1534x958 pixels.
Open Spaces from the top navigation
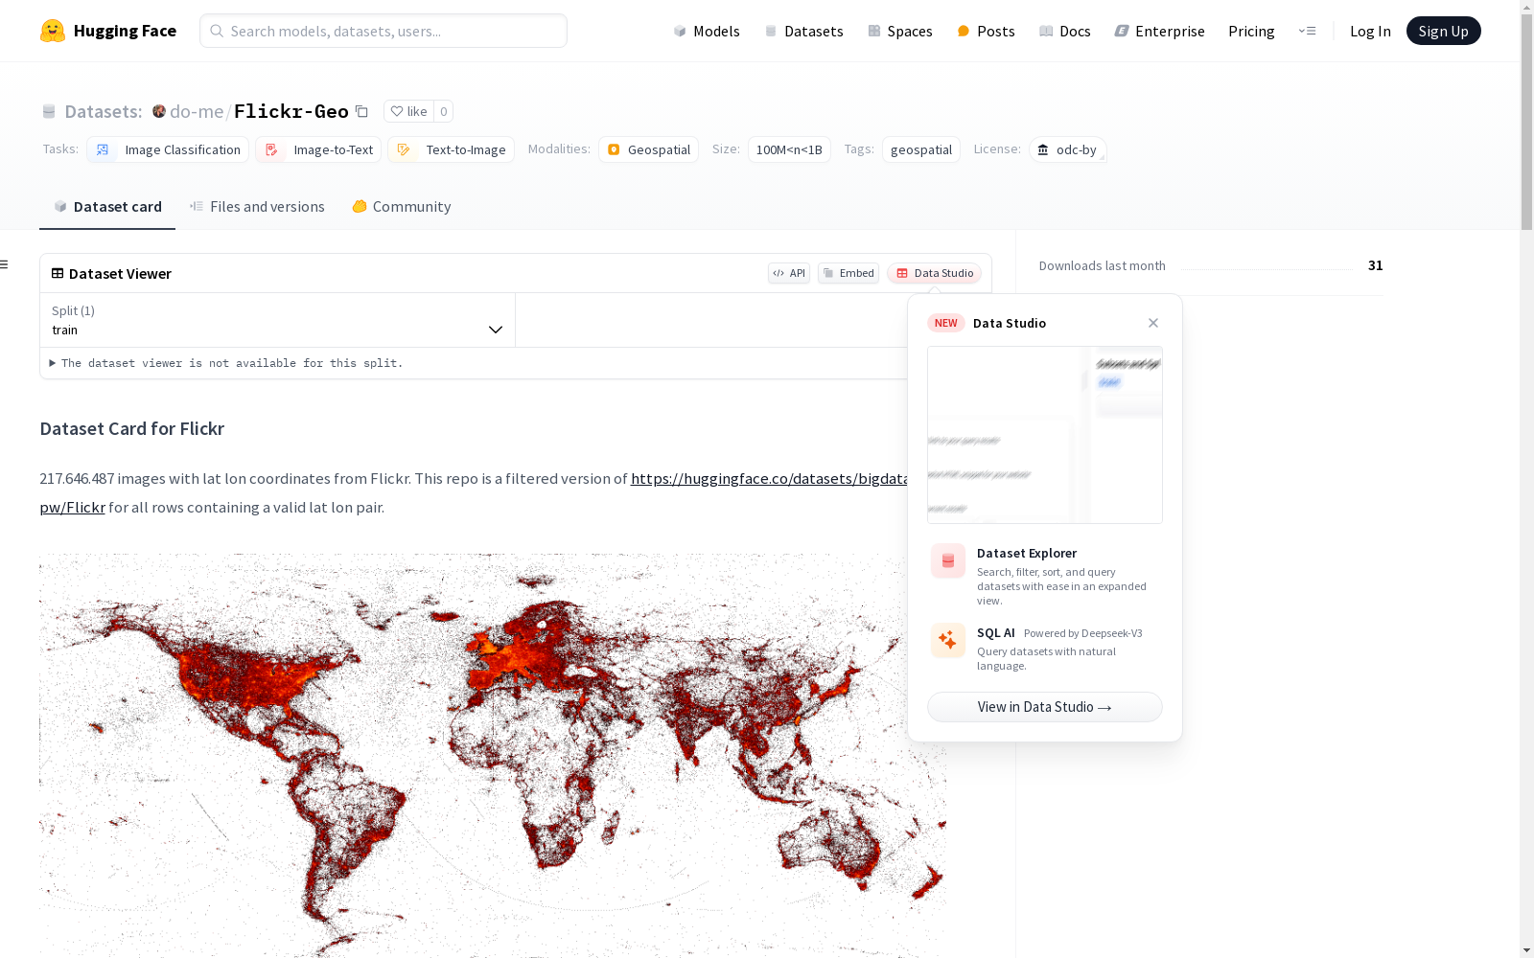pyautogui.click(x=900, y=31)
